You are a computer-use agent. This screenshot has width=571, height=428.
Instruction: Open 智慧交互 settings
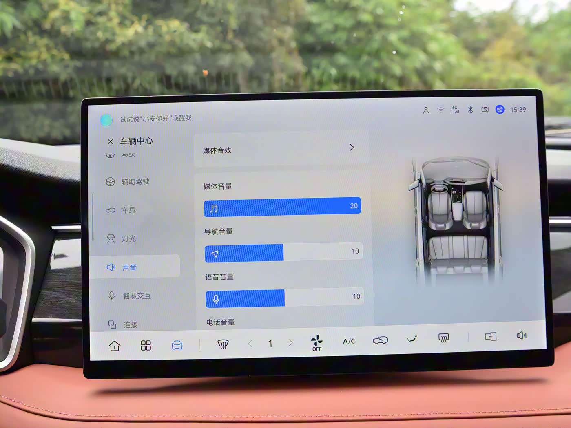pyautogui.click(x=137, y=296)
